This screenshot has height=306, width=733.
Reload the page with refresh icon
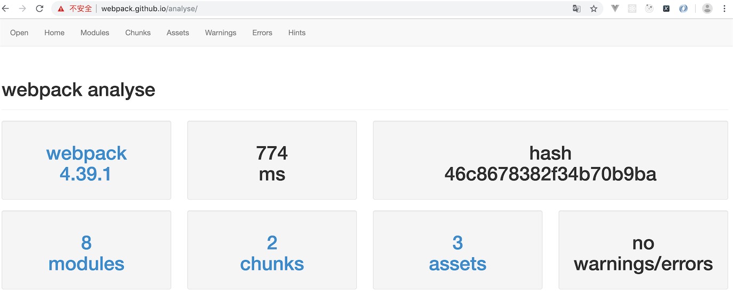point(39,9)
